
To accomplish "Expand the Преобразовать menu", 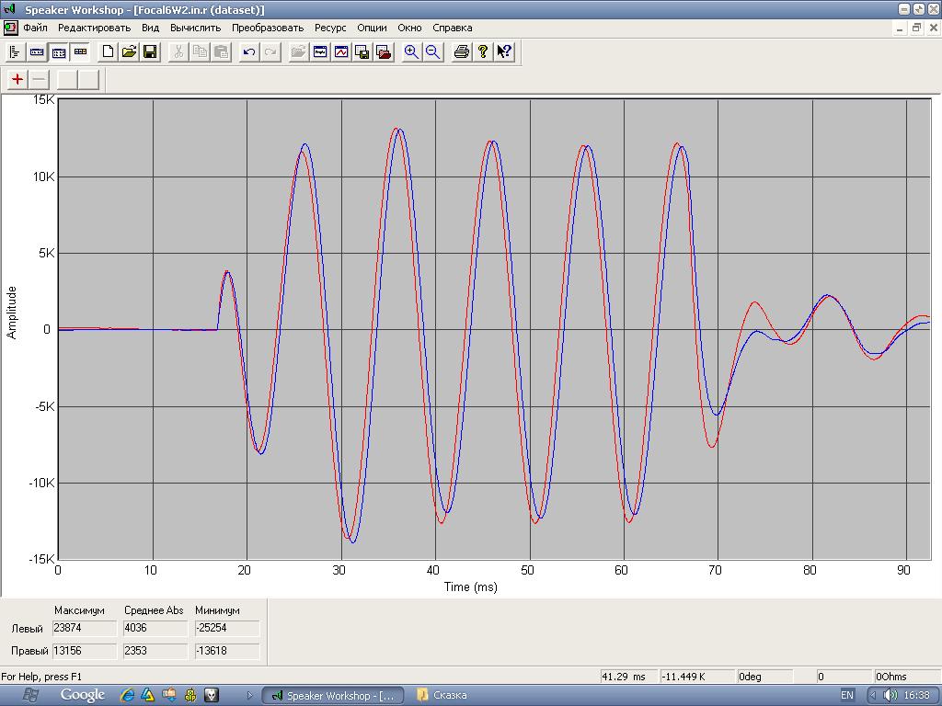I will point(268,28).
